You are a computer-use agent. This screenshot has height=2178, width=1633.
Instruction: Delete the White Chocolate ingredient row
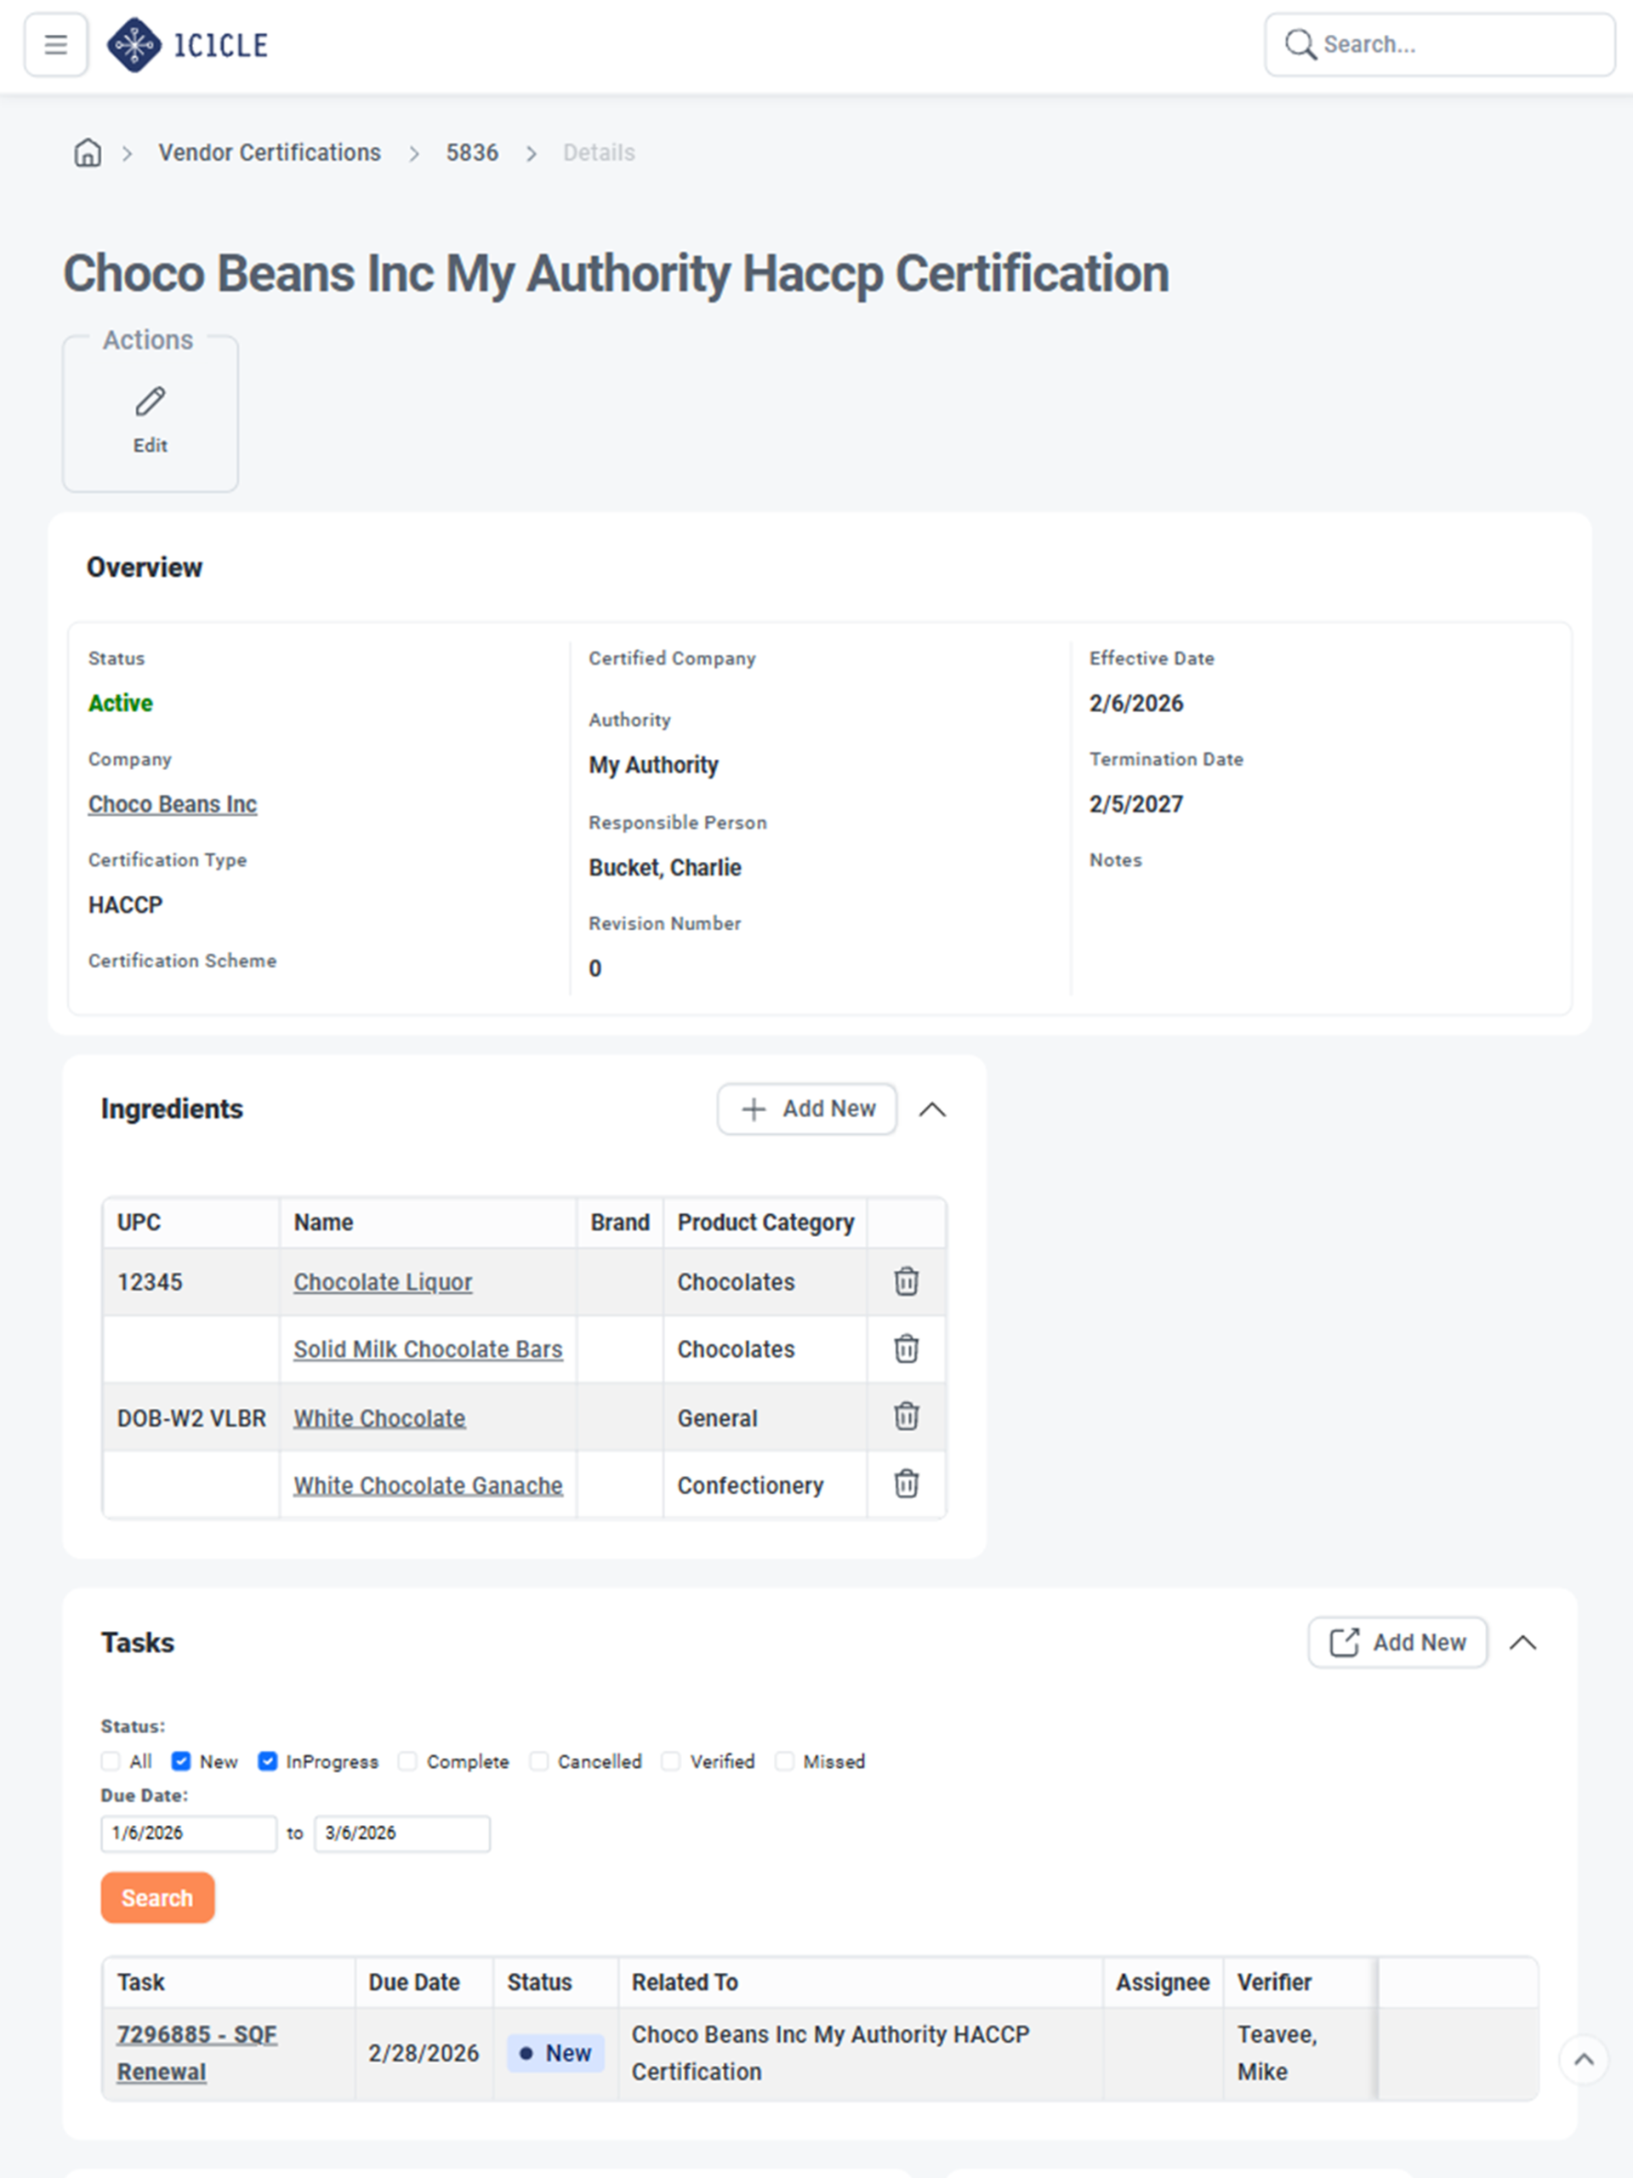click(x=906, y=1416)
